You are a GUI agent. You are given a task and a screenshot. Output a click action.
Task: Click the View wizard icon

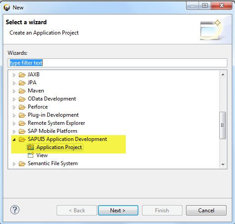tap(31, 155)
